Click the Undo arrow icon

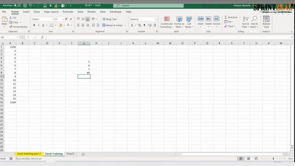(x=30, y=6)
